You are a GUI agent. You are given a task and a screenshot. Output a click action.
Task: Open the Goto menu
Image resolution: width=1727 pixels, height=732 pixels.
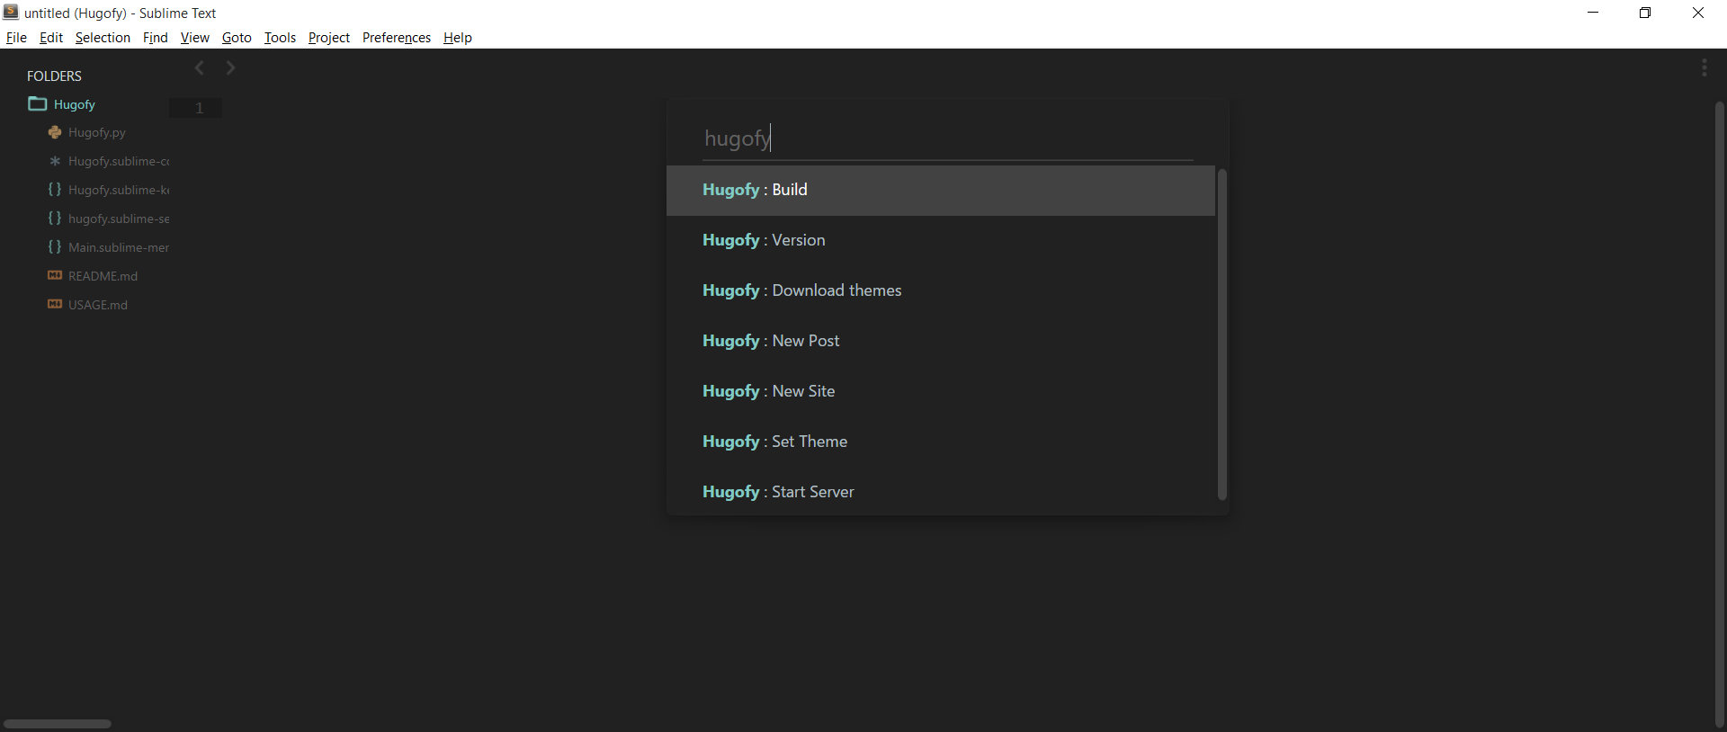tap(237, 38)
